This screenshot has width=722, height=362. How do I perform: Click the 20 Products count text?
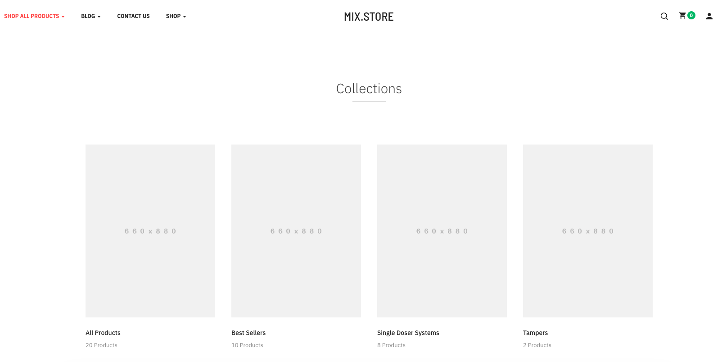[101, 345]
